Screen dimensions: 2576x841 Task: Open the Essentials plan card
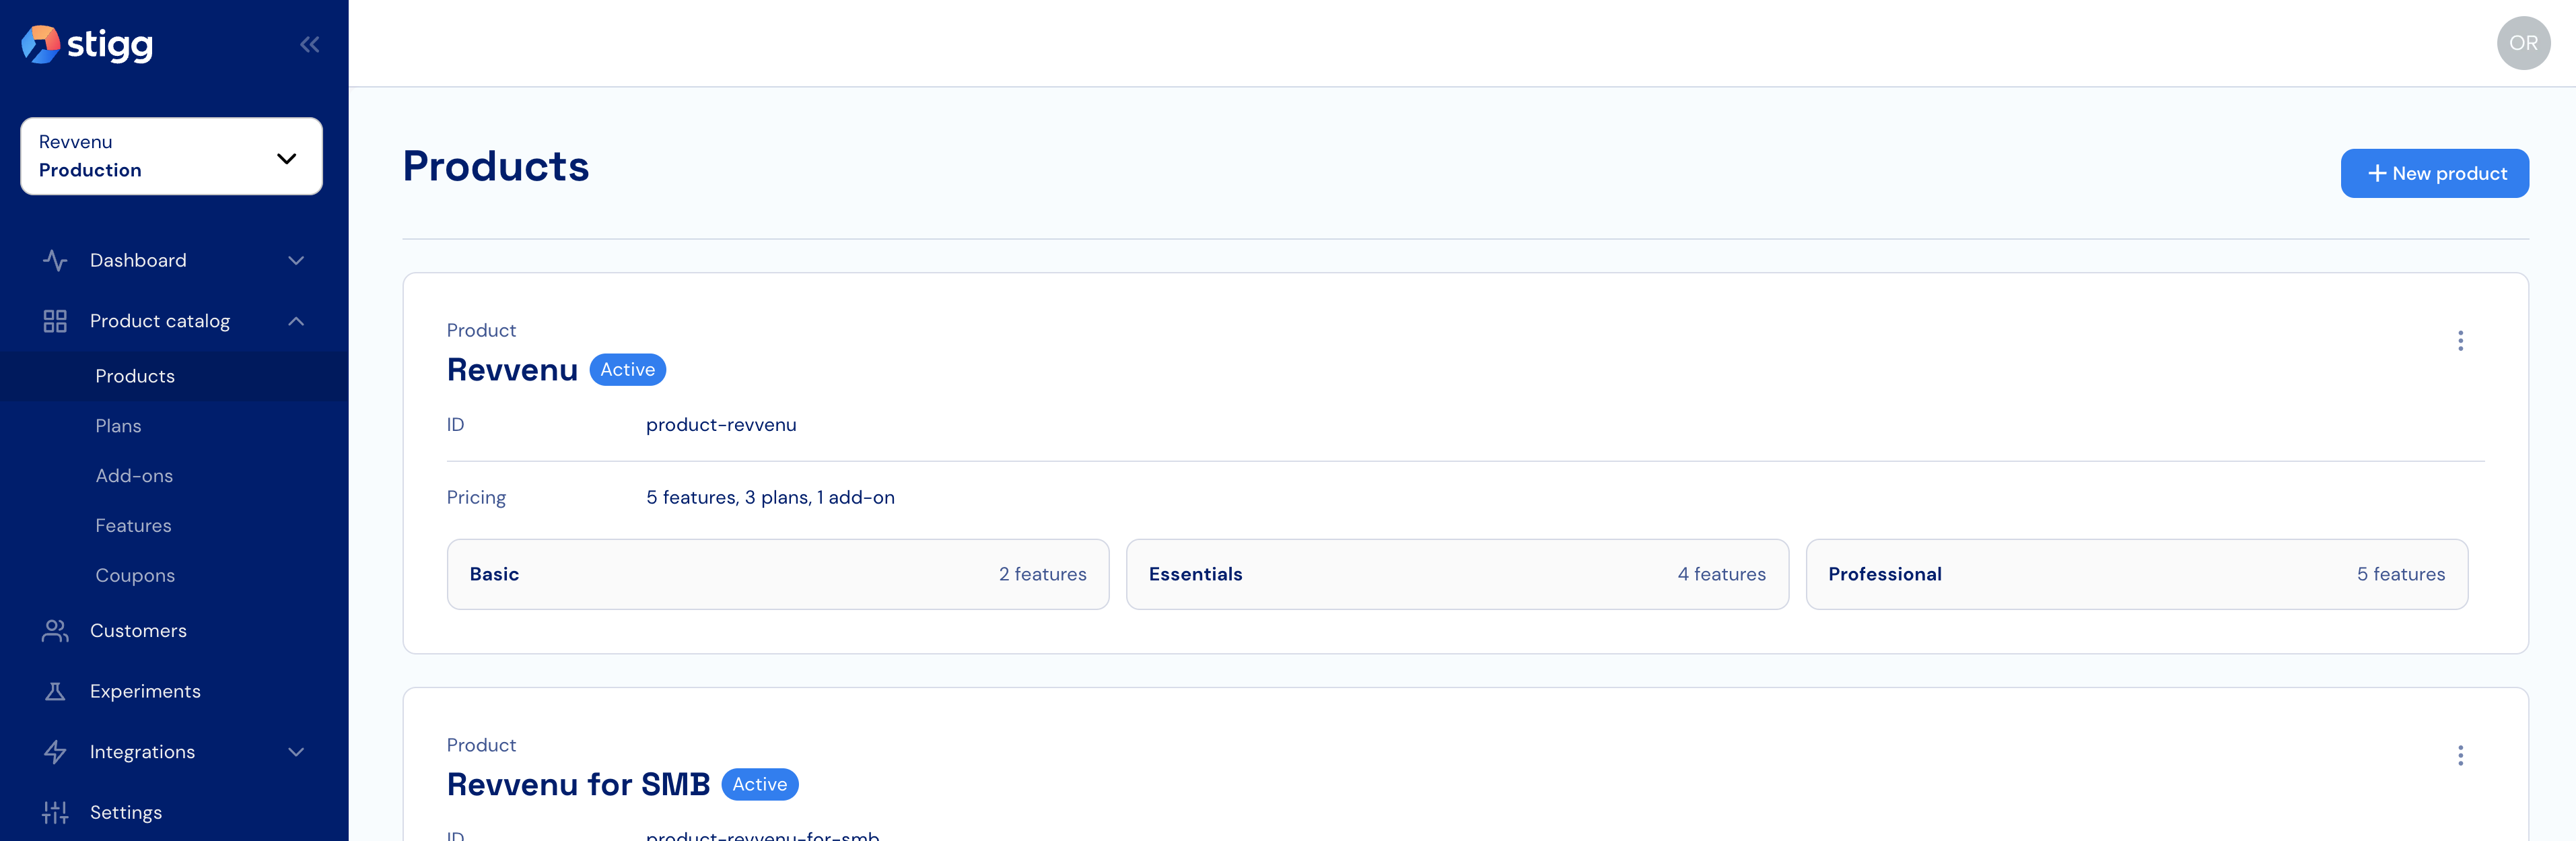(1457, 575)
